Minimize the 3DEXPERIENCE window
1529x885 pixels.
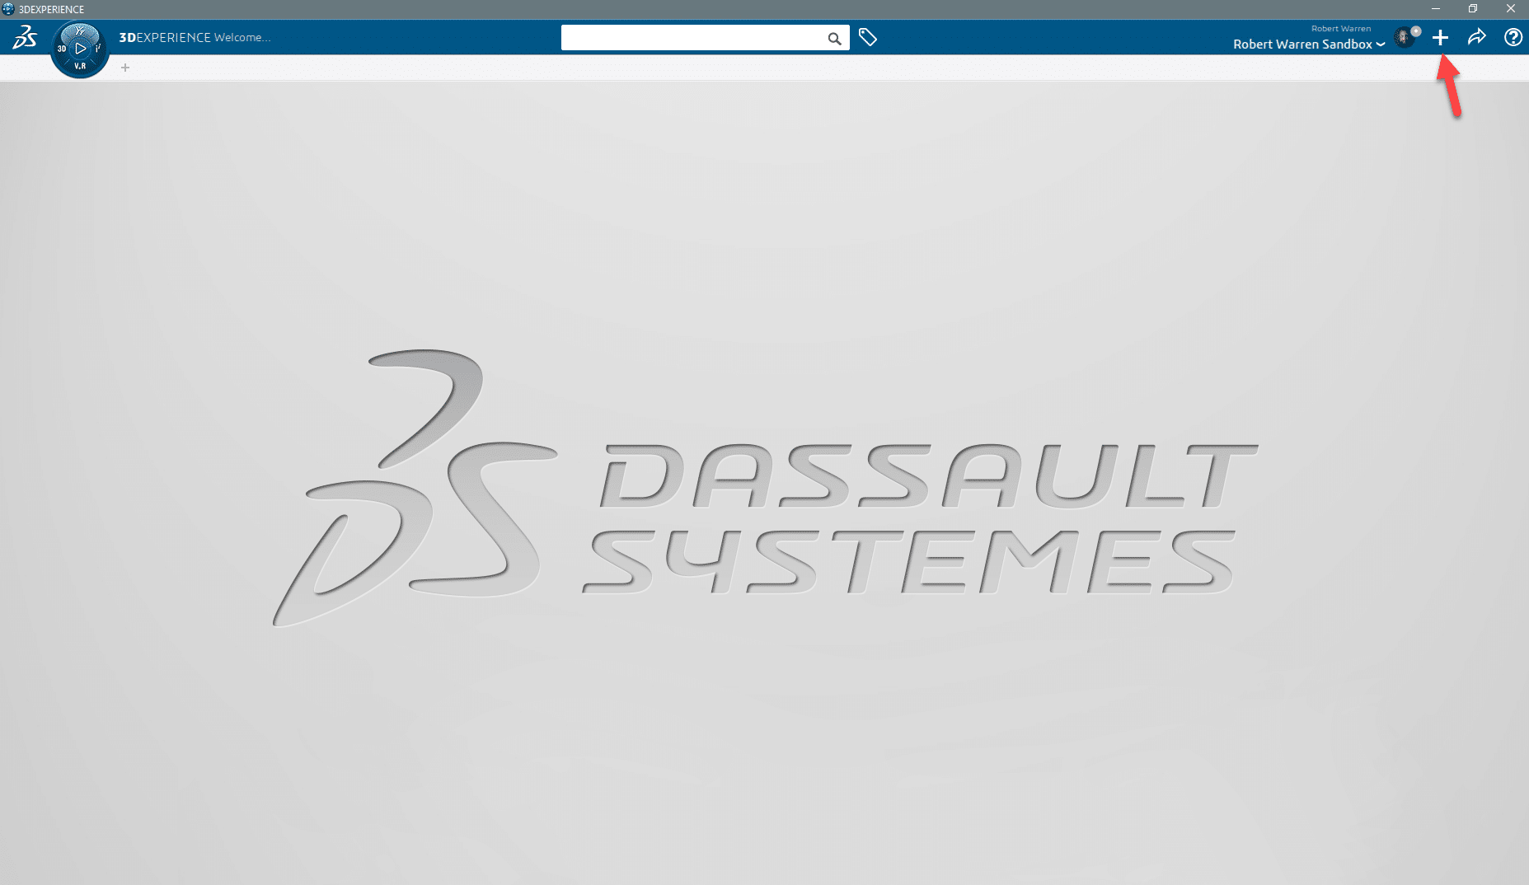pyautogui.click(x=1436, y=9)
